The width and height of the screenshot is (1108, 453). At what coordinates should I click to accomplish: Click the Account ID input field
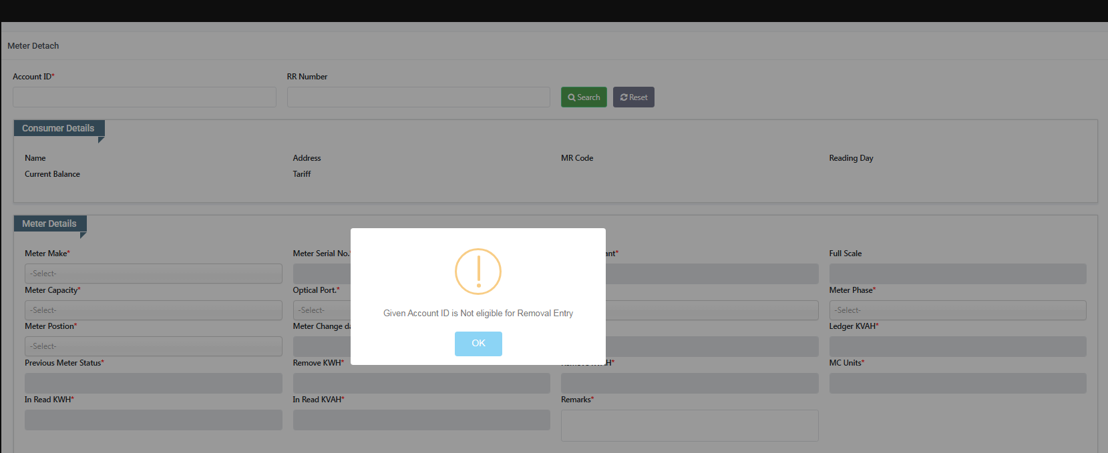click(144, 97)
